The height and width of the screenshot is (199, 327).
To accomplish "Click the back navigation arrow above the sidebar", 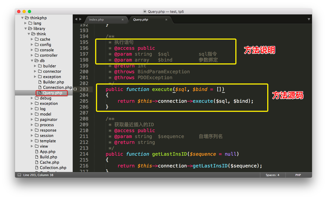I will 76,19.
